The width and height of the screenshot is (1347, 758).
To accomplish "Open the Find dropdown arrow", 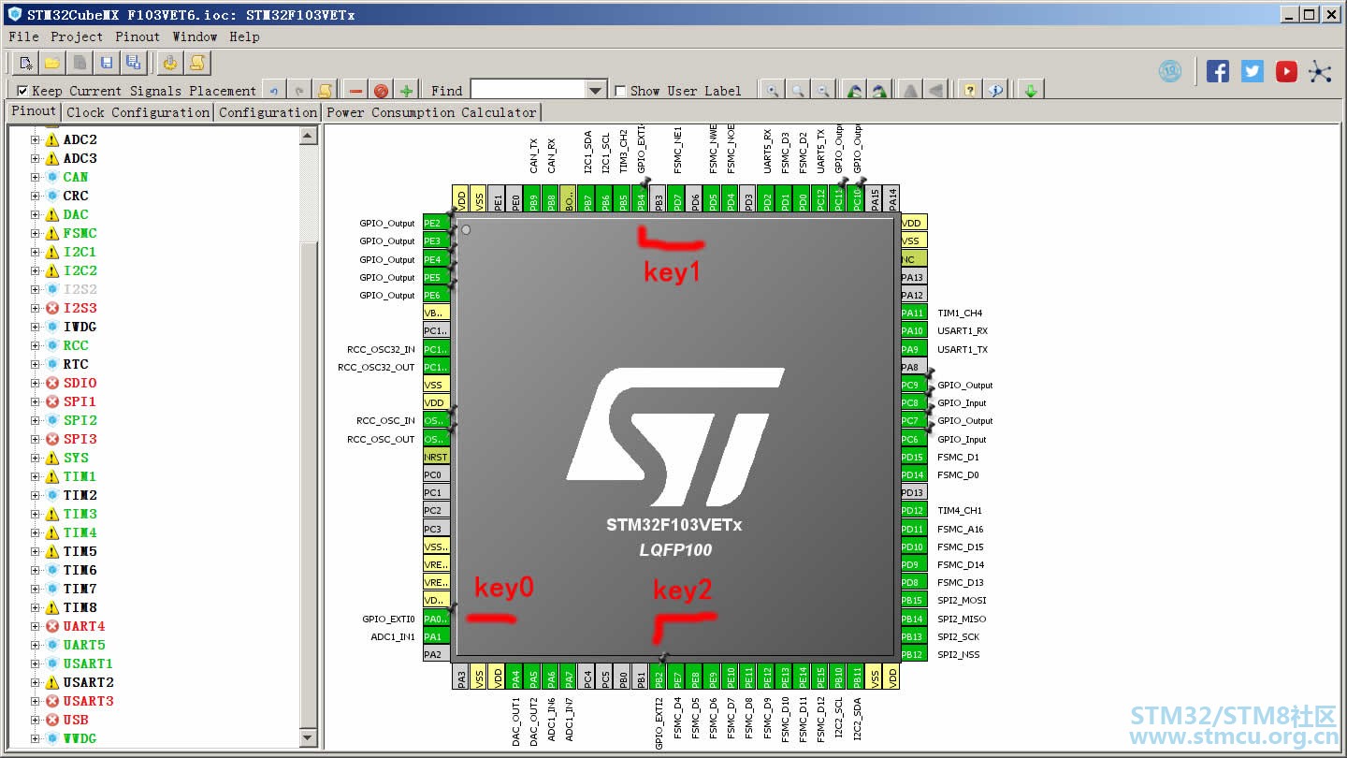I will [596, 91].
